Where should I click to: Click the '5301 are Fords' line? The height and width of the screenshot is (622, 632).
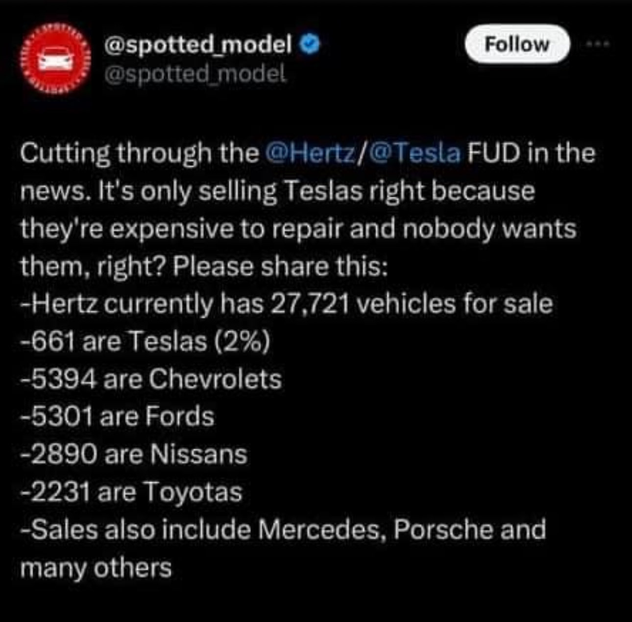(118, 417)
